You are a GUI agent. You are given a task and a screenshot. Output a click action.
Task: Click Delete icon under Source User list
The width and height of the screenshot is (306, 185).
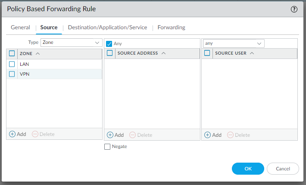pyautogui.click(x=230, y=135)
